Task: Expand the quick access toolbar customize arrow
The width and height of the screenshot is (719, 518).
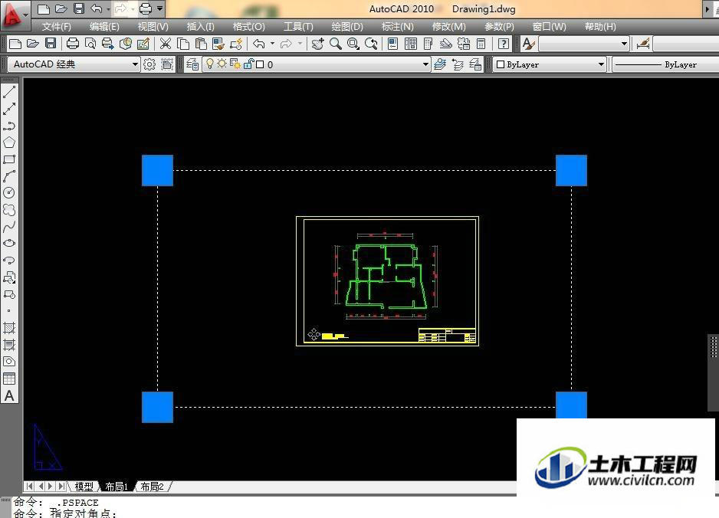Action: pos(159,8)
